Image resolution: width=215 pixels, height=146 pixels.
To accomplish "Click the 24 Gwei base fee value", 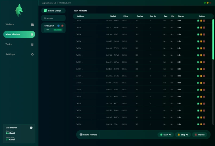I will point(10,133).
